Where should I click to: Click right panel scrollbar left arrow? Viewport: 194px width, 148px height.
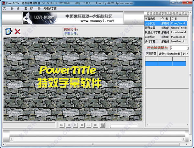point(147,125)
